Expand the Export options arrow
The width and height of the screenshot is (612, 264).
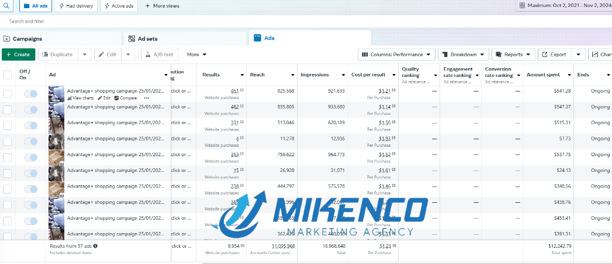[579, 55]
